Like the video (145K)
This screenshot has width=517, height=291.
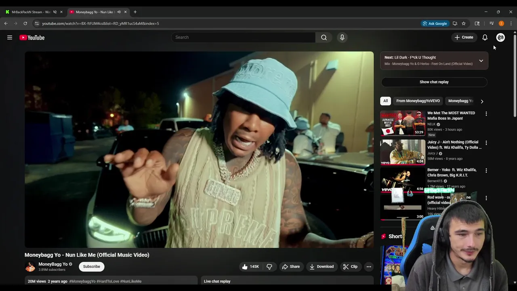point(250,267)
